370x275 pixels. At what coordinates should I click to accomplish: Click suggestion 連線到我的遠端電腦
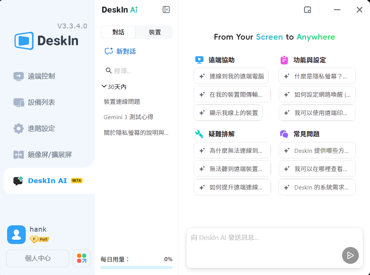coord(231,76)
